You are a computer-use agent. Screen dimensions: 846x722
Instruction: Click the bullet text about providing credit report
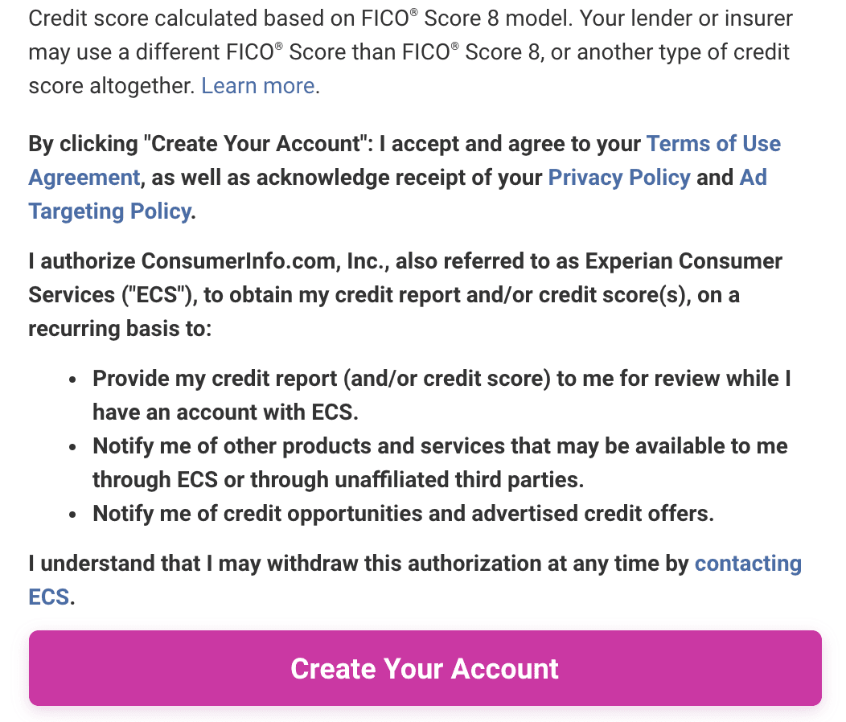point(441,395)
